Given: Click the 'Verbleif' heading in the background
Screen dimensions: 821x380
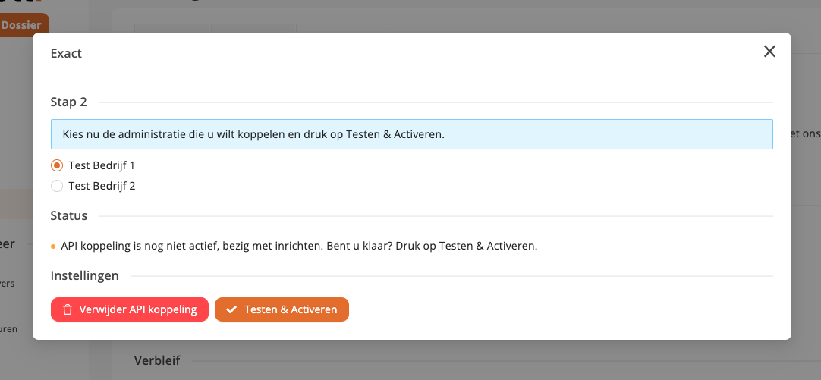Looking at the screenshot, I should click(x=157, y=360).
